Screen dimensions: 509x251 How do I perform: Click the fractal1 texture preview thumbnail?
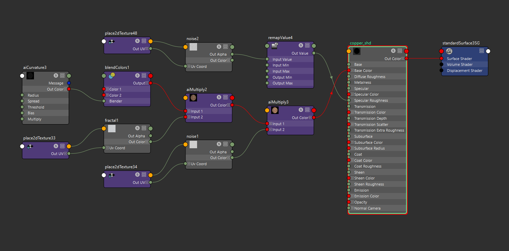click(112, 128)
